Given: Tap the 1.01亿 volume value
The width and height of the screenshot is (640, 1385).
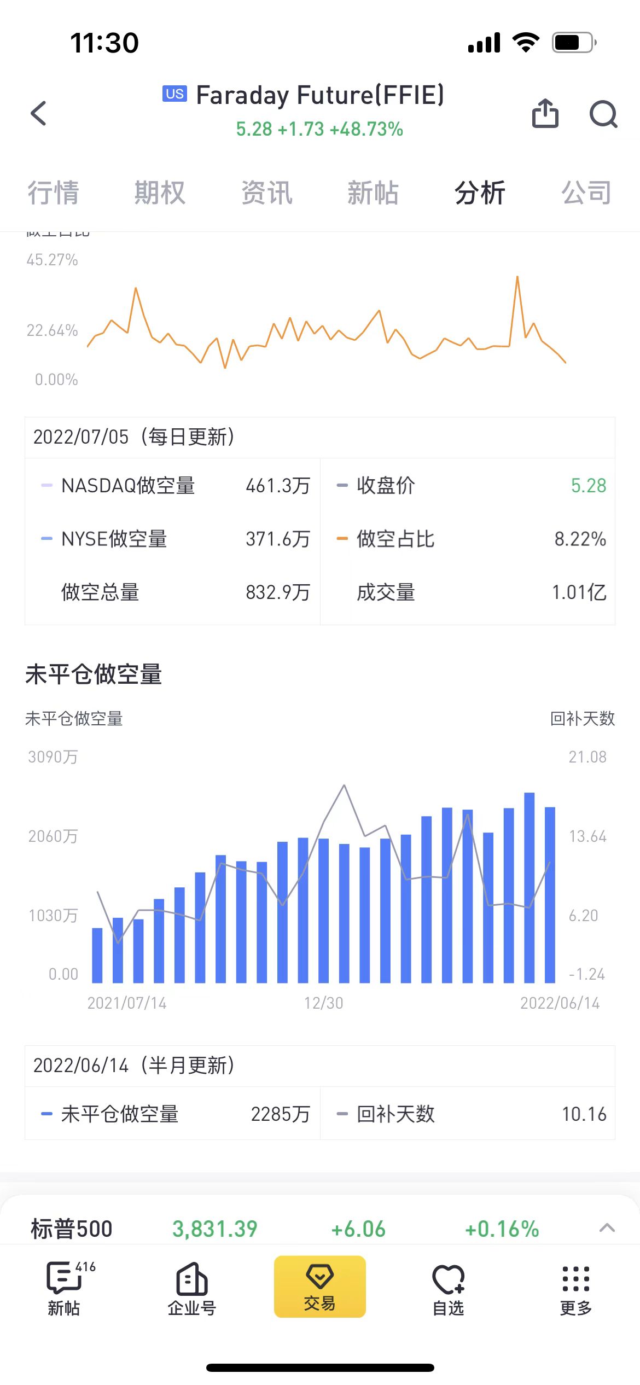Looking at the screenshot, I should pos(579,592).
